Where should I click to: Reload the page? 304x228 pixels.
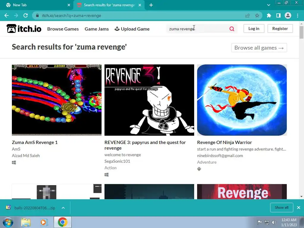pos(26,15)
